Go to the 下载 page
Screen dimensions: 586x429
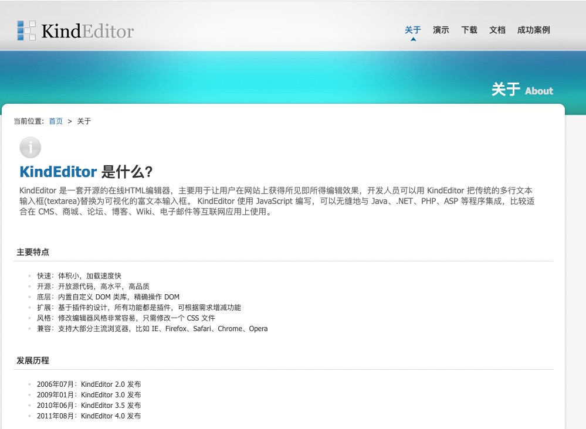(x=469, y=30)
